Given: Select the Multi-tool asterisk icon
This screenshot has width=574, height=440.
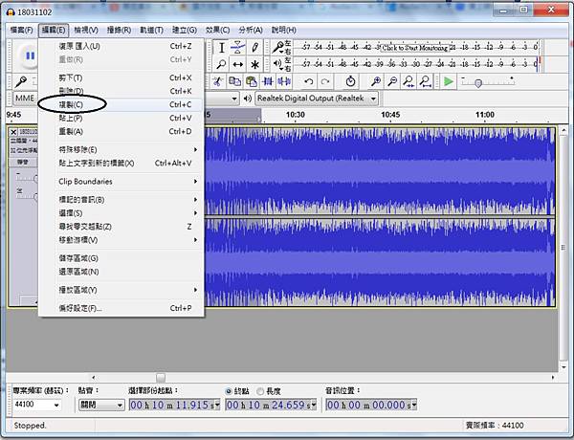Looking at the screenshot, I should pyautogui.click(x=256, y=65).
